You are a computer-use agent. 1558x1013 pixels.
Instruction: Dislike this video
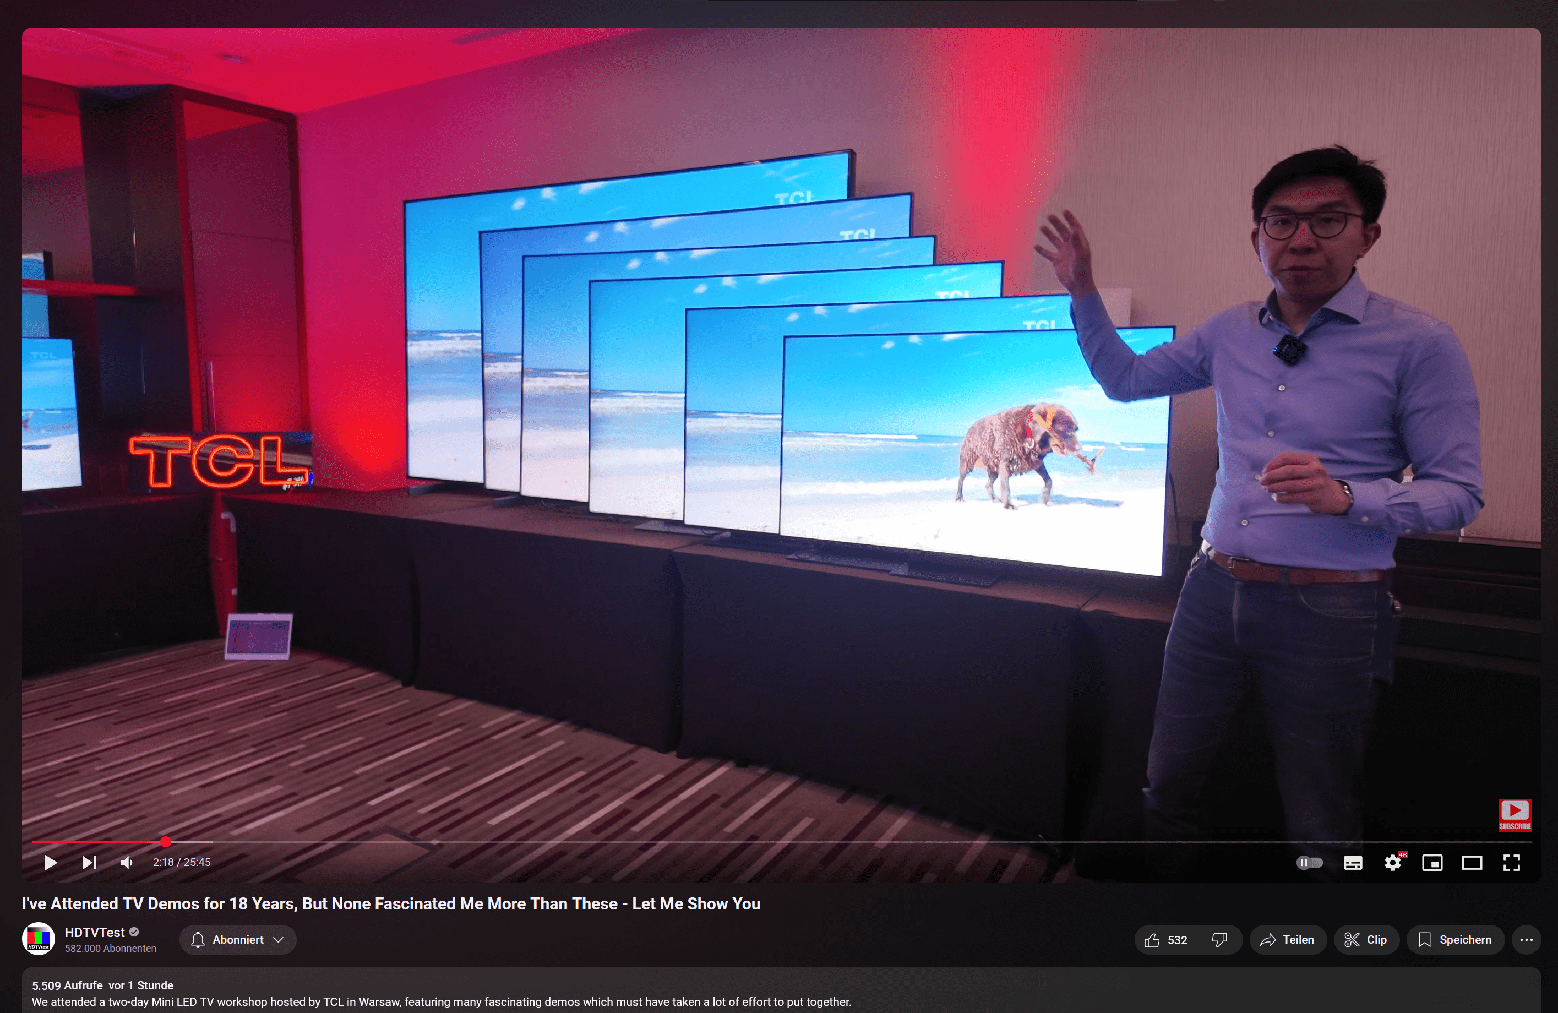coord(1219,940)
